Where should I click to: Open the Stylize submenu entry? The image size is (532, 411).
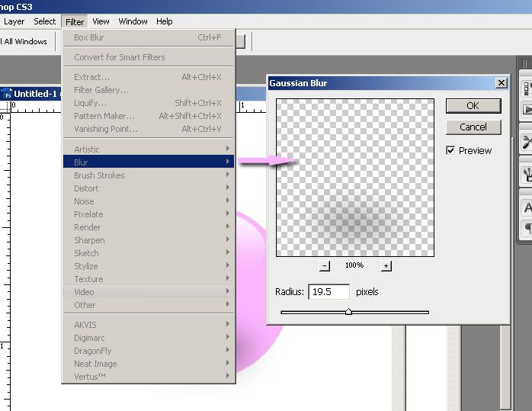point(149,266)
